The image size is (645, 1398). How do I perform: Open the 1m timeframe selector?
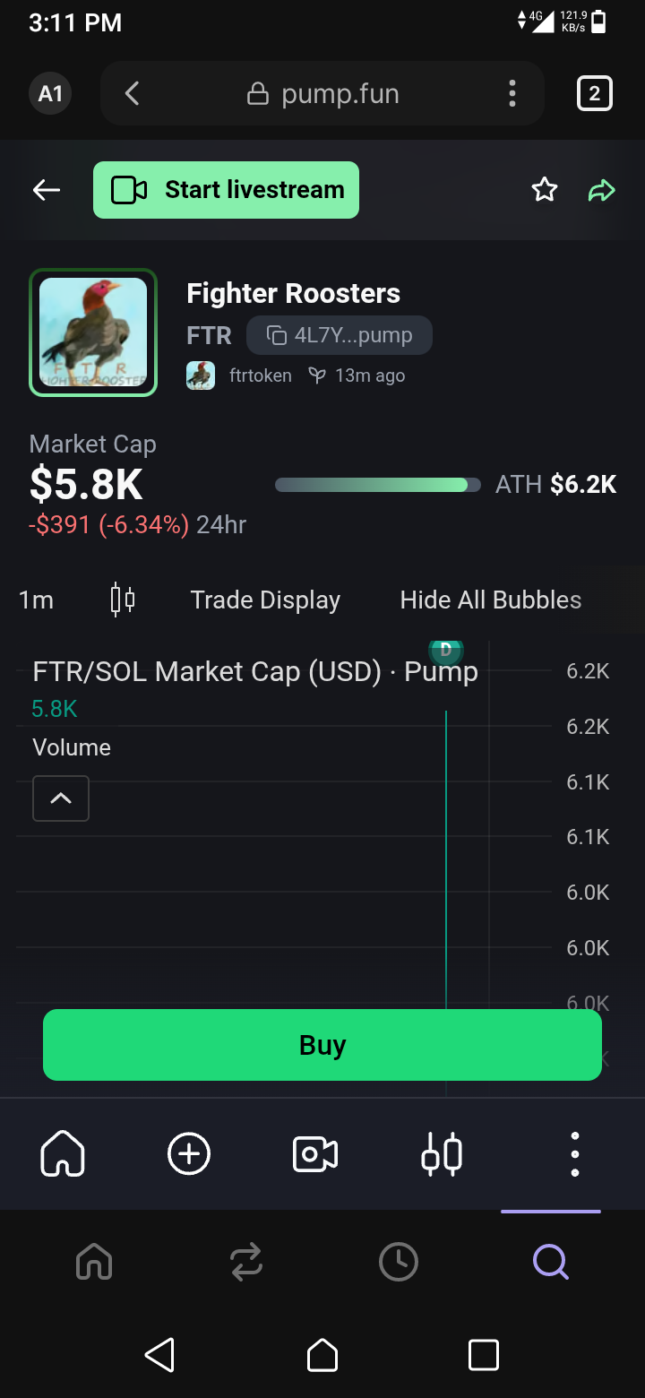coord(36,600)
